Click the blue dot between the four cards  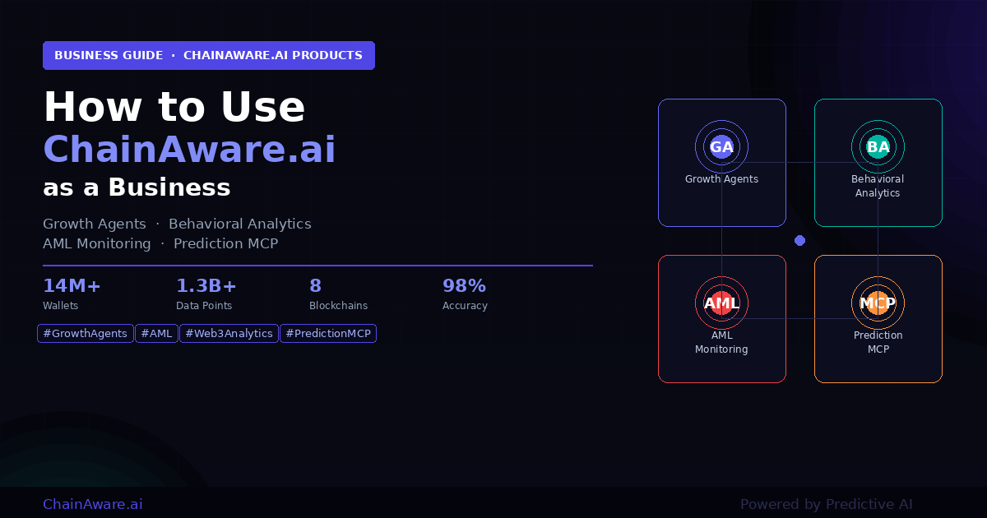click(799, 241)
